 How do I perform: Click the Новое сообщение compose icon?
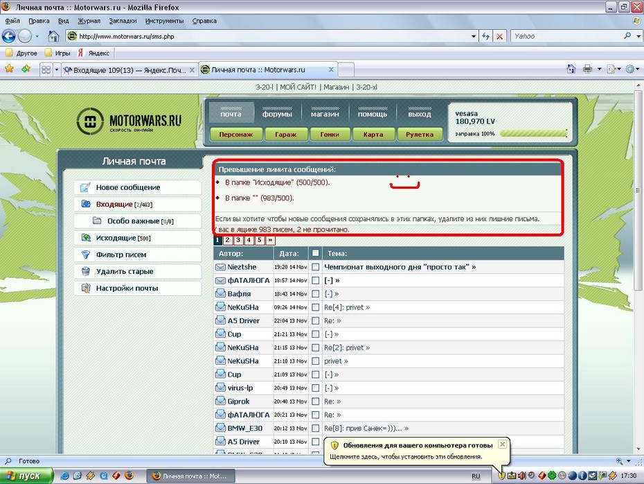pos(85,187)
